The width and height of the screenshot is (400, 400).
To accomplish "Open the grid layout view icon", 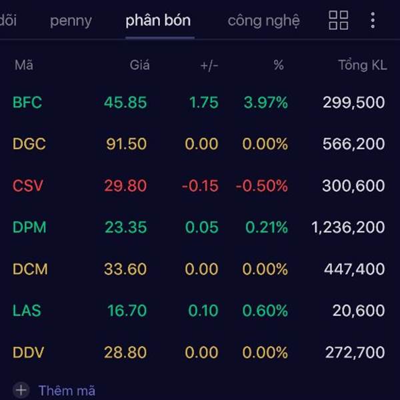I will click(339, 20).
